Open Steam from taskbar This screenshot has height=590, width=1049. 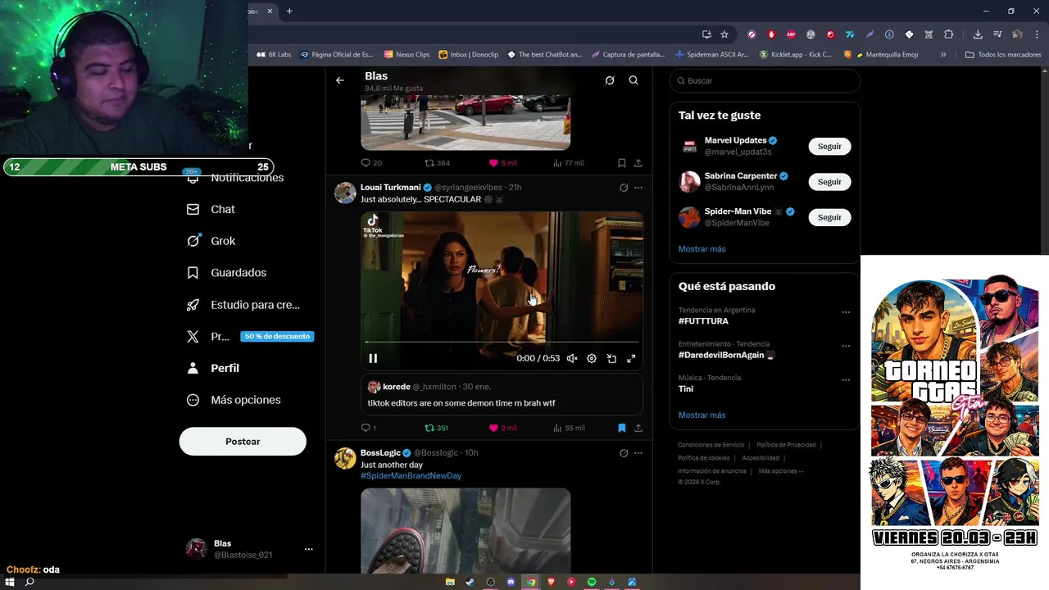click(x=470, y=582)
